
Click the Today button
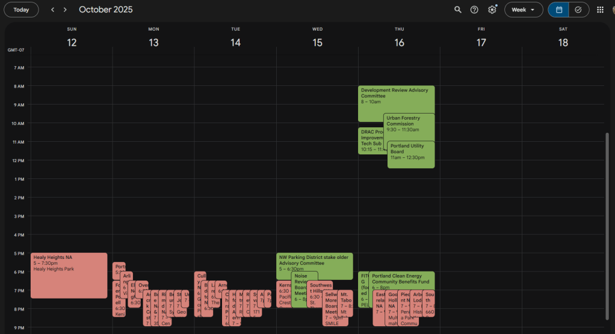[21, 10]
